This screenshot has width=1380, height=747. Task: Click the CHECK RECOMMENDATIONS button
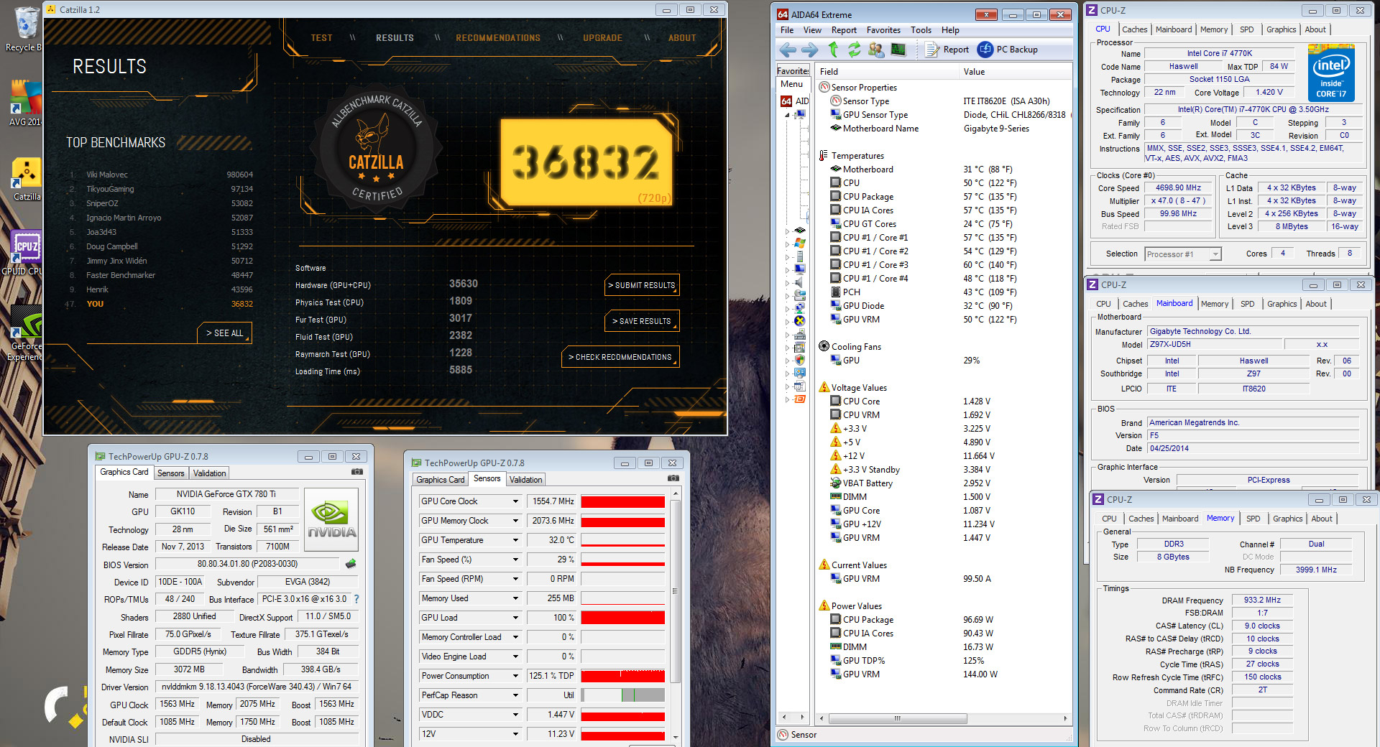point(620,357)
